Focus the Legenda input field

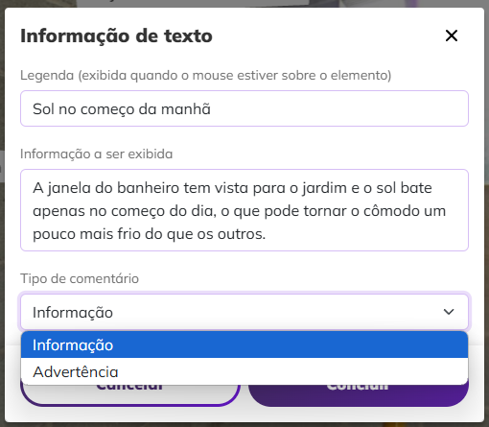tap(244, 108)
